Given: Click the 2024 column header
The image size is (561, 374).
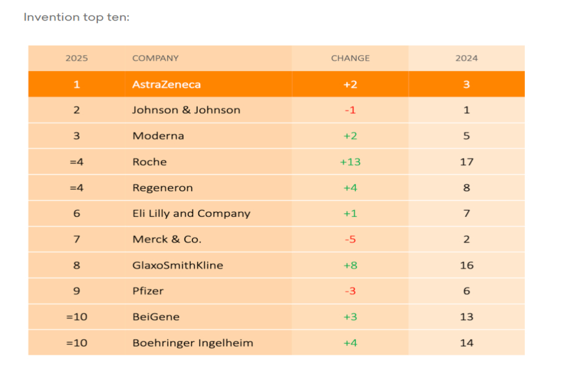Looking at the screenshot, I should 466,58.
